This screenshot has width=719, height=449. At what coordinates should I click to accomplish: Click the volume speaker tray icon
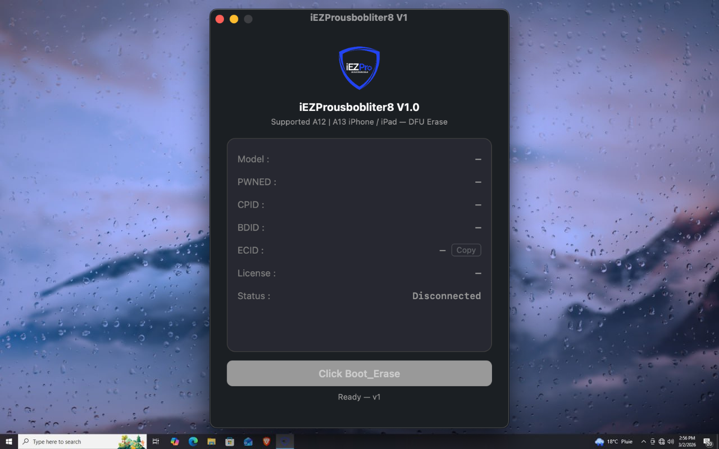671,442
